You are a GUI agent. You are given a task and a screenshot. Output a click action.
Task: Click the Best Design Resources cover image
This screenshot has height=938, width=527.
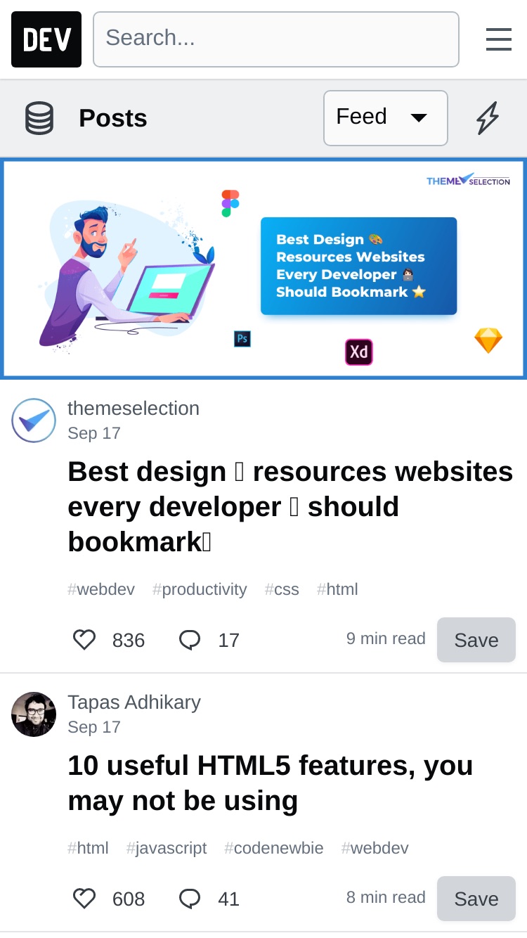tap(263, 269)
